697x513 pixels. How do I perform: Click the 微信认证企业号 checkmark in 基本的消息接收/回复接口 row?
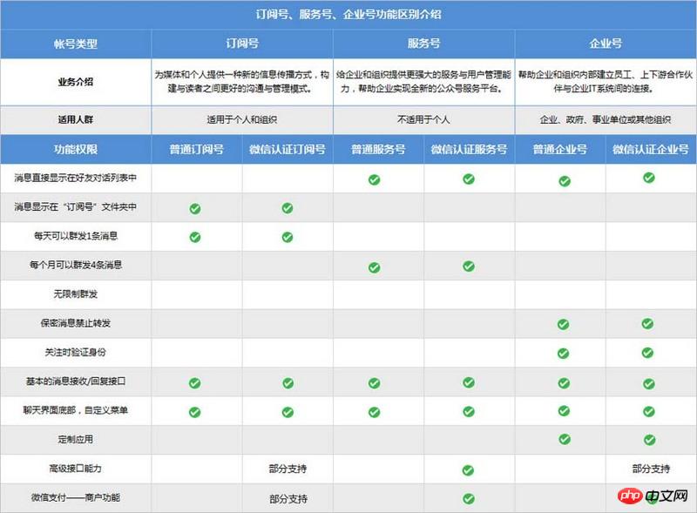pos(649,383)
